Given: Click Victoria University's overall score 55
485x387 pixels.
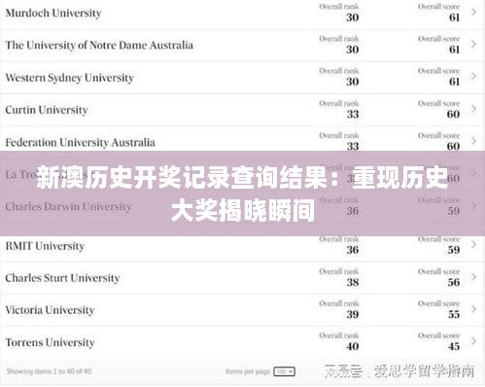Looking at the screenshot, I should 454,314.
